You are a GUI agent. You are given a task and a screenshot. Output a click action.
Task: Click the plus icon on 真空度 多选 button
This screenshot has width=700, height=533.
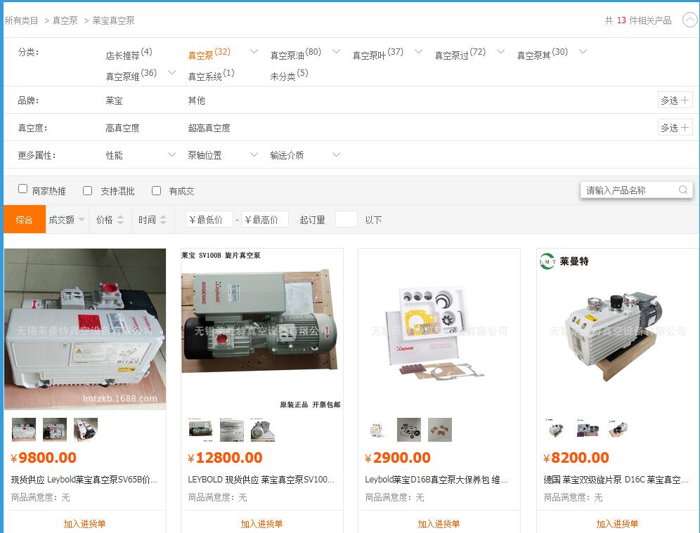tap(685, 128)
